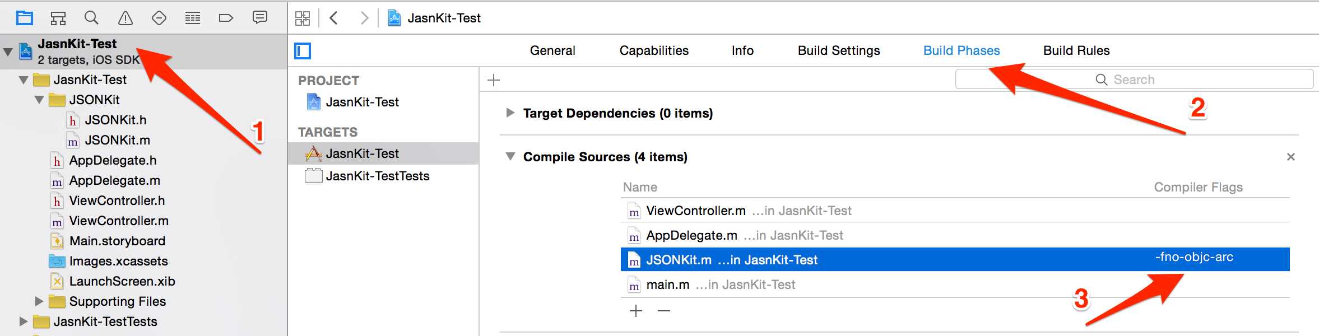
Task: Open the Breakpoint navigator icon
Action: coord(226,18)
